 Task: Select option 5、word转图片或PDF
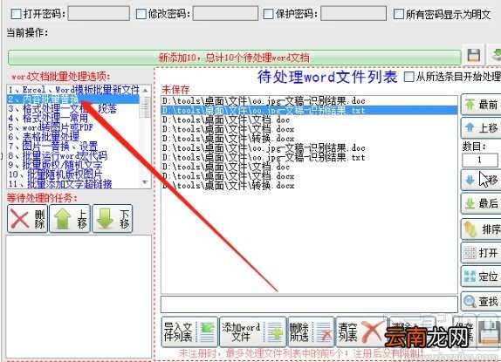coord(73,127)
